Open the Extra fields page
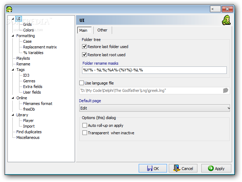 tap(33, 87)
